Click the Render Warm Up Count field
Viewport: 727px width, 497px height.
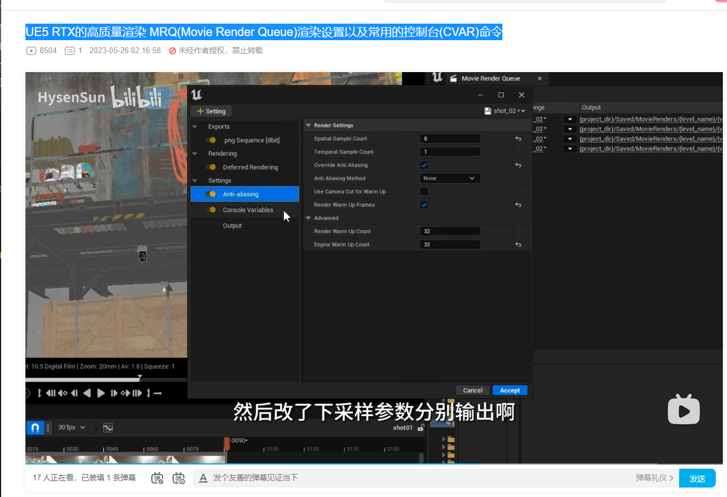(450, 231)
